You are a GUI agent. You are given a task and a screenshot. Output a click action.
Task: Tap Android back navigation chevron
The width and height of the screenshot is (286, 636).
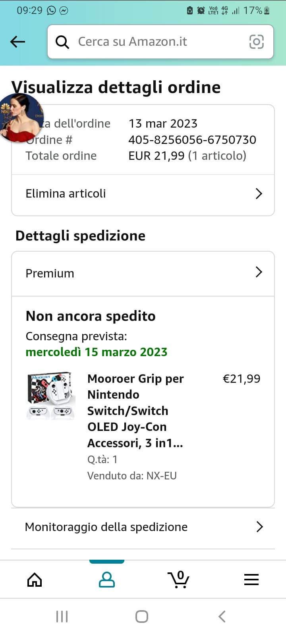click(x=222, y=617)
